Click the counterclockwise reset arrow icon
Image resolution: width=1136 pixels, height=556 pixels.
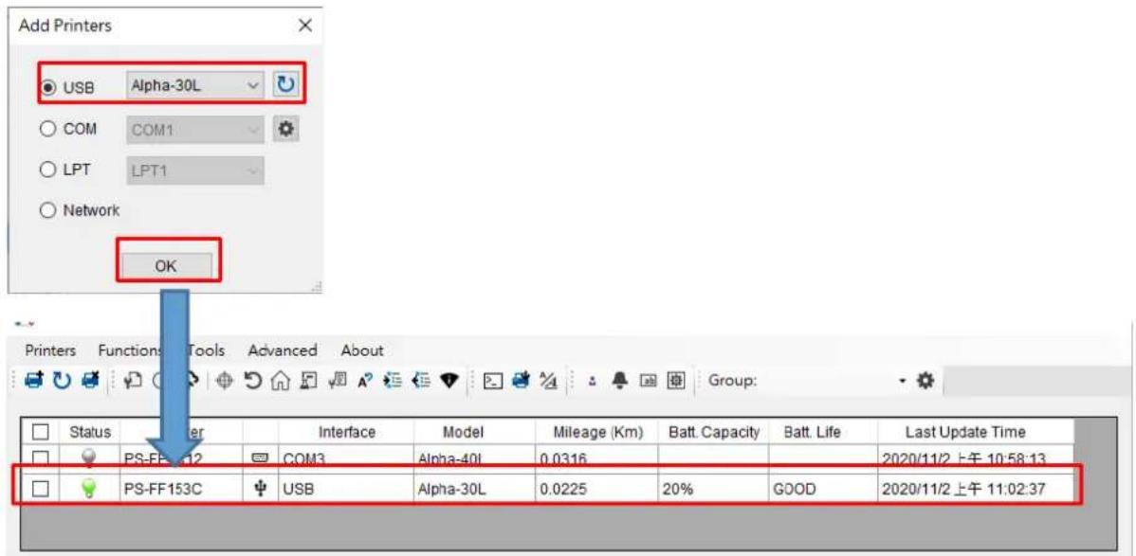pos(252,380)
